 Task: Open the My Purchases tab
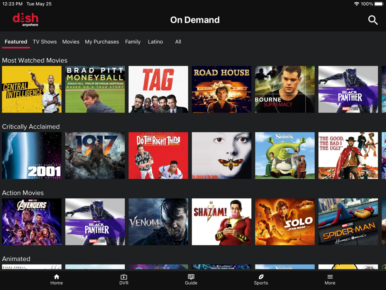click(102, 42)
